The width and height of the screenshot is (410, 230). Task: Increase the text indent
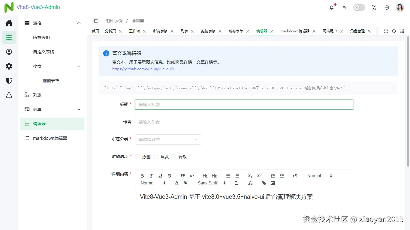[x=282, y=176]
